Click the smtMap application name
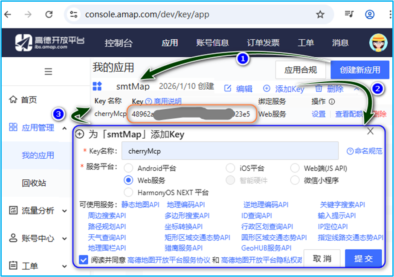This screenshot has width=394, height=277. (133, 86)
